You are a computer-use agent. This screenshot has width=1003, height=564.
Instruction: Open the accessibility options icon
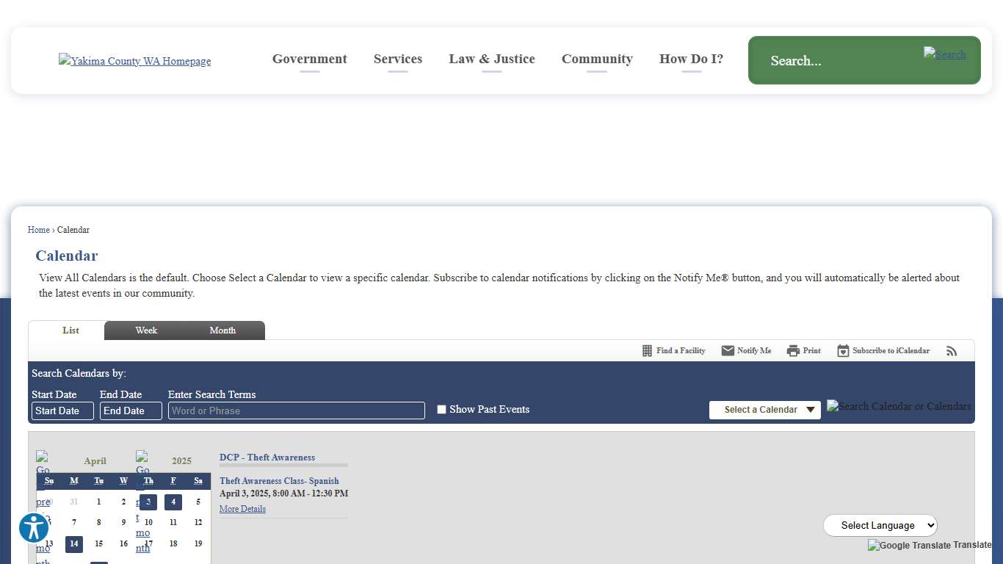pos(33,527)
